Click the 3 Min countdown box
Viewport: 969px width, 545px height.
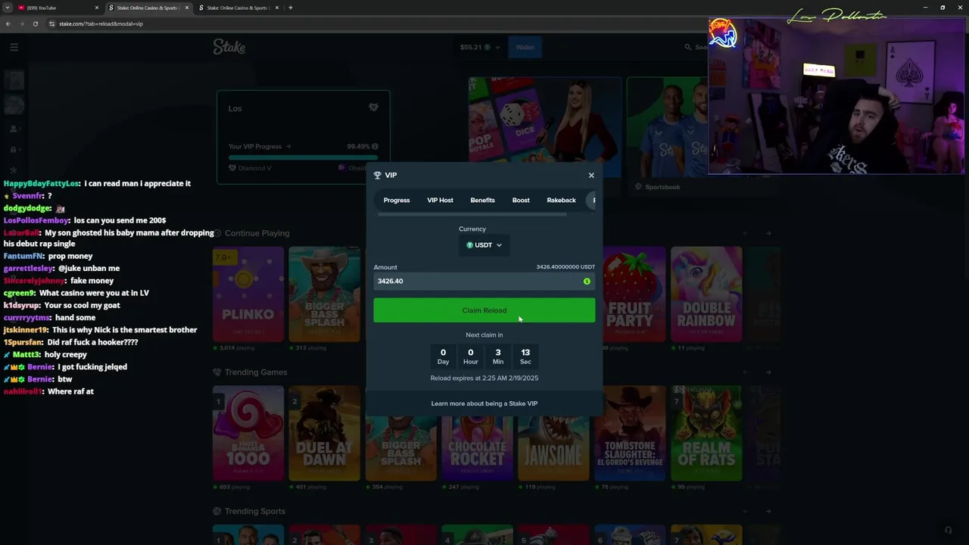497,356
